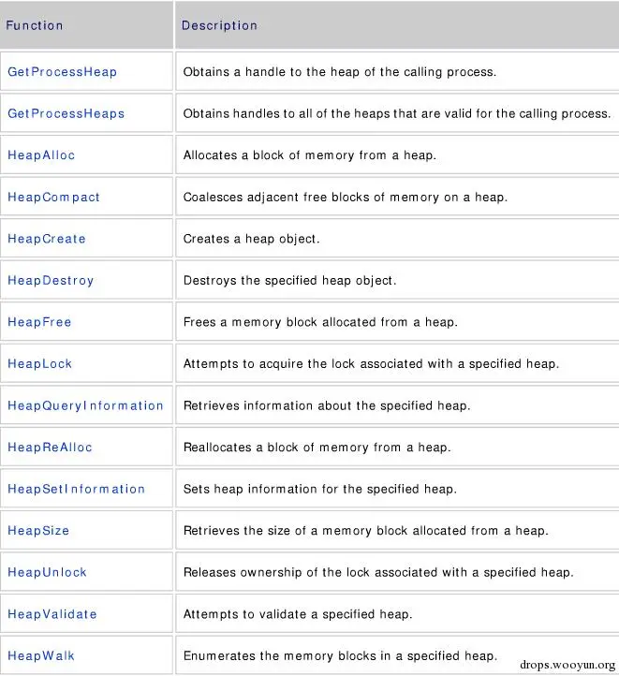Click the HeapWalk description cell
This screenshot has height=676, width=619.
click(x=339, y=655)
